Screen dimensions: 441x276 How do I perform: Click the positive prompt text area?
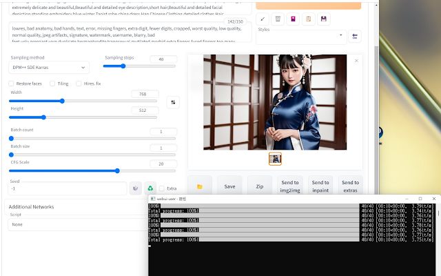click(x=130, y=8)
